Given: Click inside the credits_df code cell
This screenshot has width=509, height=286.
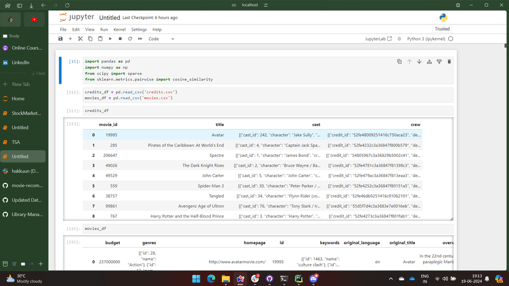Looking at the screenshot, I should [246, 111].
